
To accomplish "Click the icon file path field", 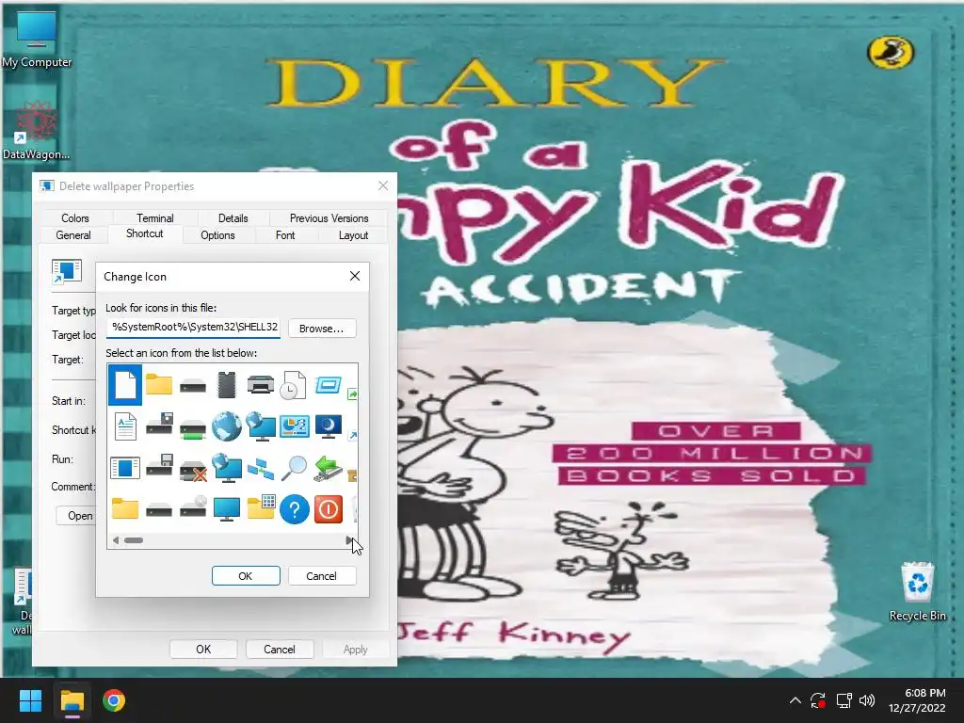I will (x=193, y=328).
